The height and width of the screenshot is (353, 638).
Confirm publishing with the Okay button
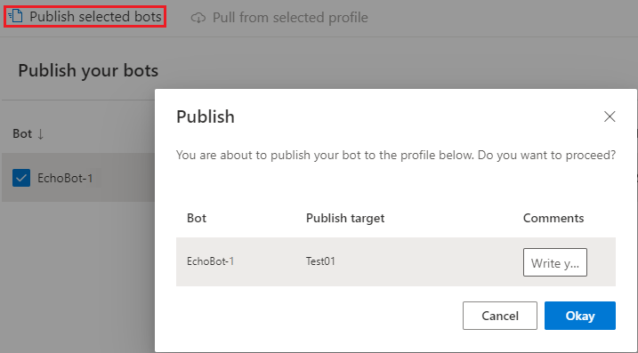(x=580, y=316)
